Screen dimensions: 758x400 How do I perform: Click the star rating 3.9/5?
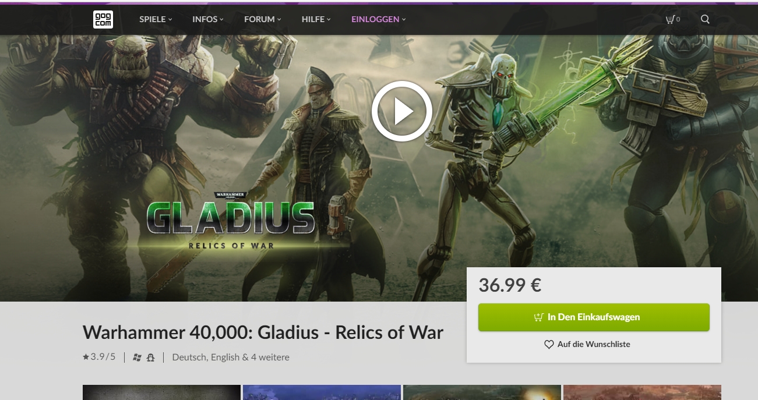(x=99, y=357)
